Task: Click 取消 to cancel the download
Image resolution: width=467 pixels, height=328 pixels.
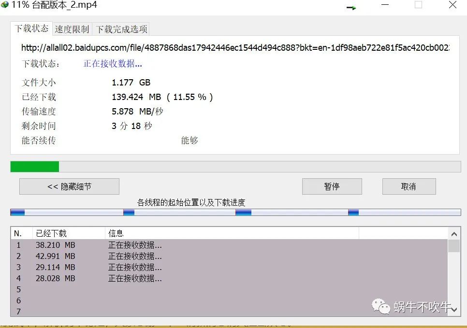Action: (409, 186)
